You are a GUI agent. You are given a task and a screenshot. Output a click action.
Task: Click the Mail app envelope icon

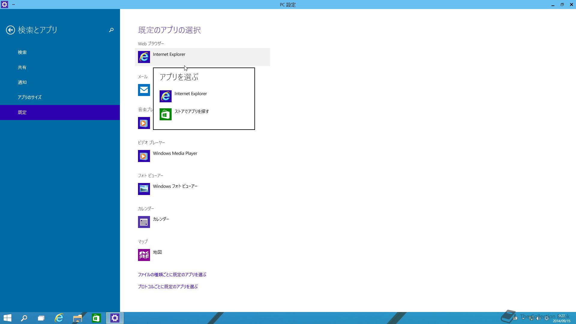144,90
